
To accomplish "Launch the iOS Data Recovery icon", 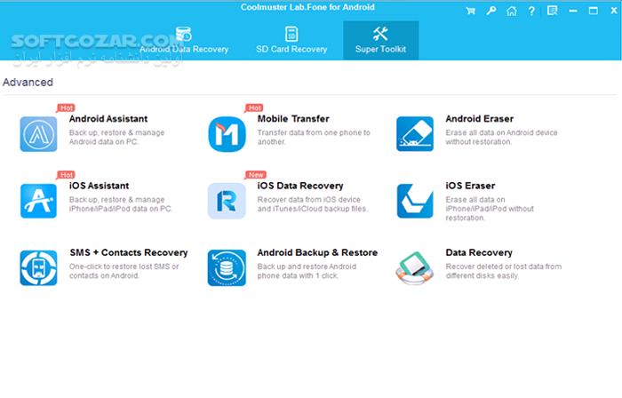I will 227,201.
